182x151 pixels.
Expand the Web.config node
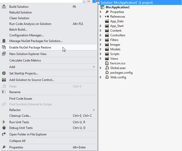[101, 77]
